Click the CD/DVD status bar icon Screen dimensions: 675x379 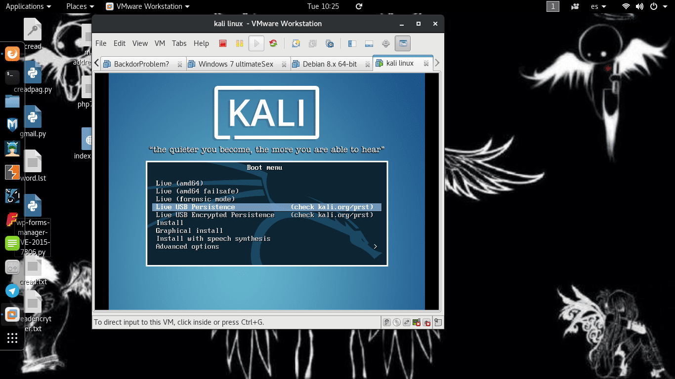[x=396, y=322]
